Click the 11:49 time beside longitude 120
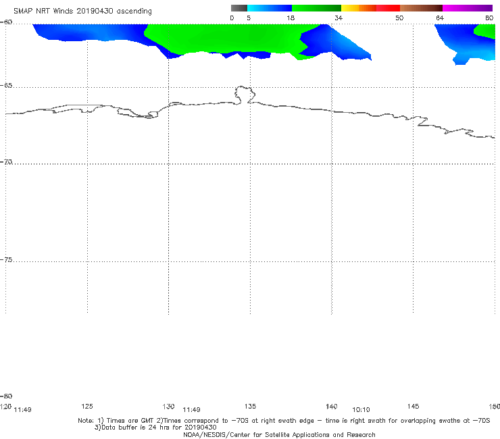The width and height of the screenshot is (500, 439). click(x=23, y=410)
